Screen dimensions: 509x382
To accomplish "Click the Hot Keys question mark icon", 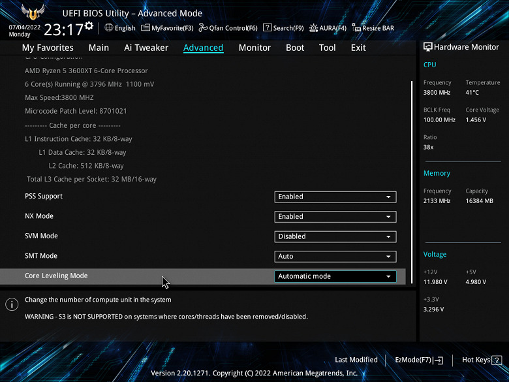I will tap(497, 360).
